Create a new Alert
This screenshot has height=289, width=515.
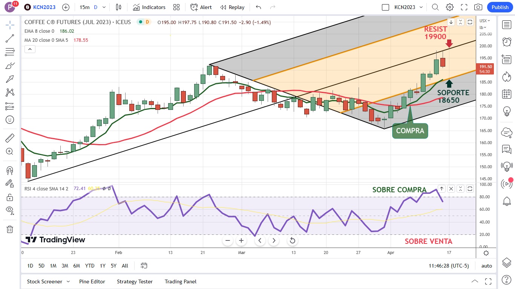201,7
